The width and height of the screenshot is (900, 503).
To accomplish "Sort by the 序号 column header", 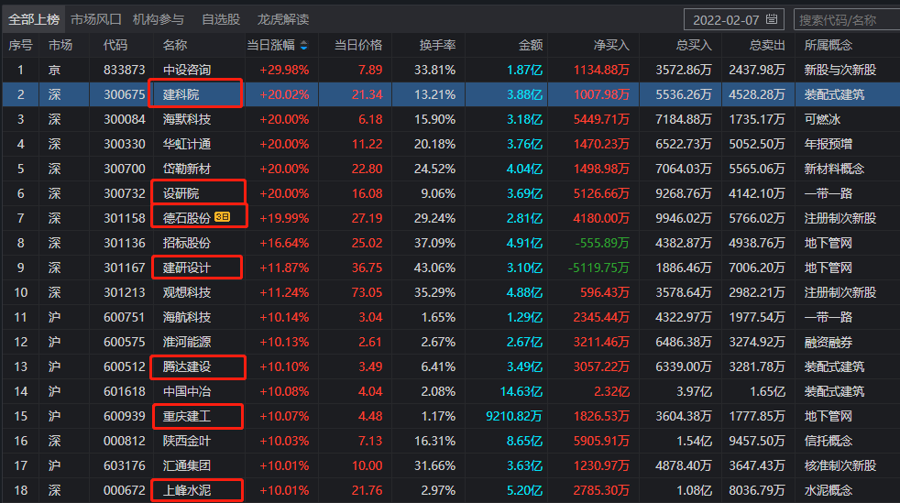I will (21, 45).
